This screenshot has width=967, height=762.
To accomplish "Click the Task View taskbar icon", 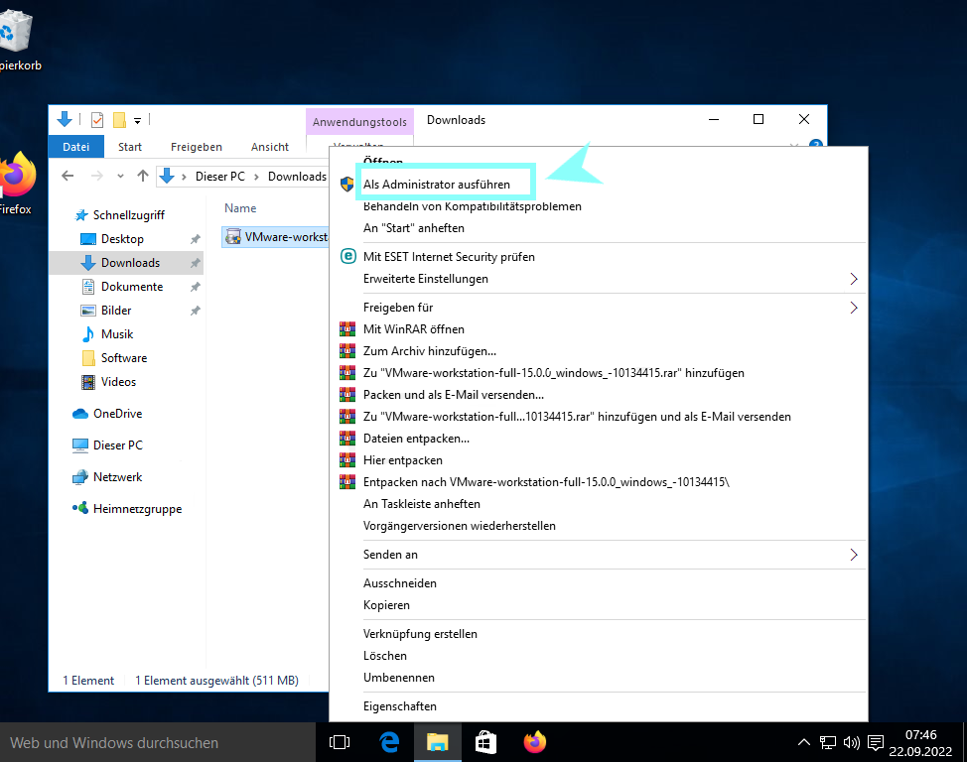I will tap(340, 741).
